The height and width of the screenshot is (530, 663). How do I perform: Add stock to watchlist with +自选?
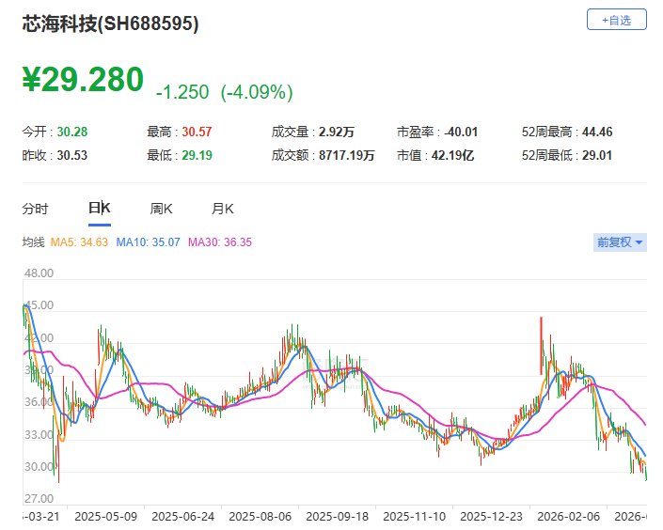[616, 19]
